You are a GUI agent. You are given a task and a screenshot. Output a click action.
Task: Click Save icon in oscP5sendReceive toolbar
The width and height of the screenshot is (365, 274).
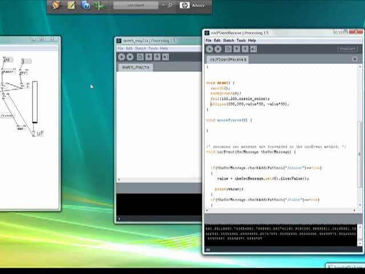pyautogui.click(x=245, y=49)
